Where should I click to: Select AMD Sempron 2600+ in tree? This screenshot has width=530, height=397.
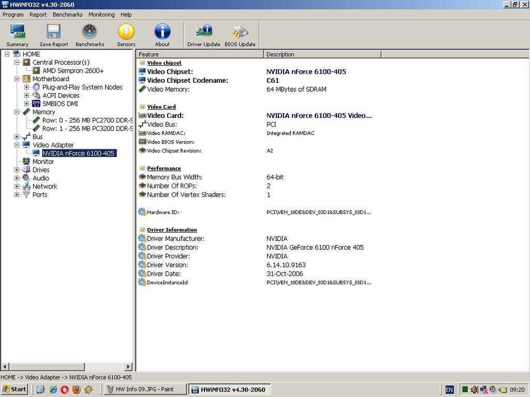pos(73,70)
